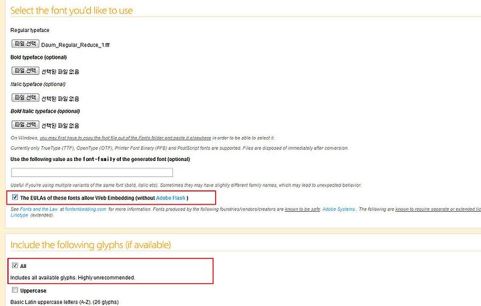This screenshot has width=481, height=306.
Task: Enable the Uppercase glyphs checkbox
Action: point(15,290)
